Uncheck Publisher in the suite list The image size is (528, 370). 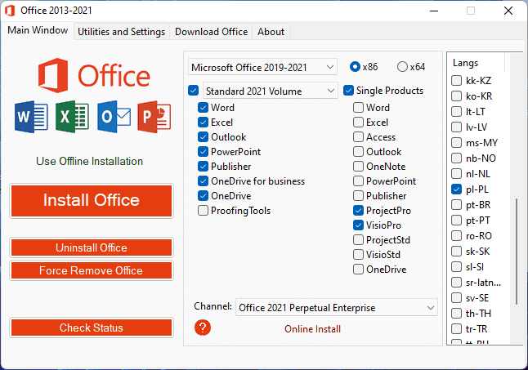click(203, 166)
